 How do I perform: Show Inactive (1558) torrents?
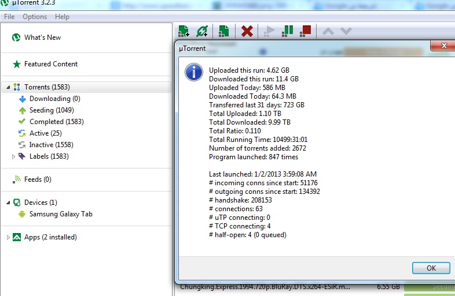(52, 145)
